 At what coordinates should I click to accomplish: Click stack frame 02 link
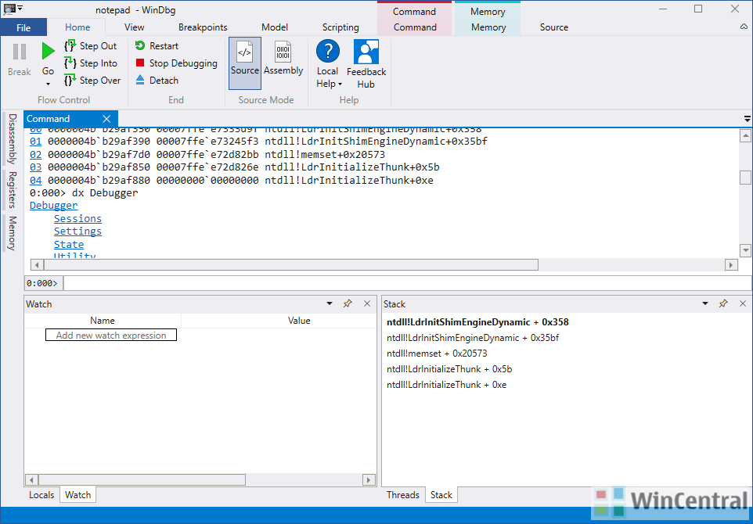point(35,155)
